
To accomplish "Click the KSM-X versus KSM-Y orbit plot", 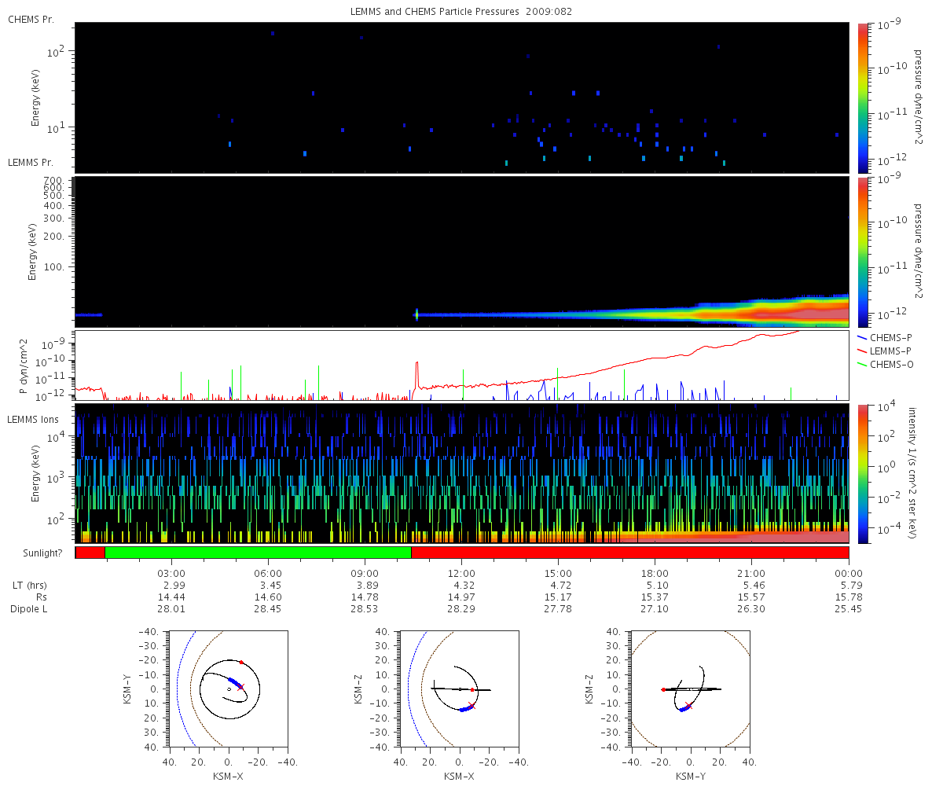I will 228,689.
